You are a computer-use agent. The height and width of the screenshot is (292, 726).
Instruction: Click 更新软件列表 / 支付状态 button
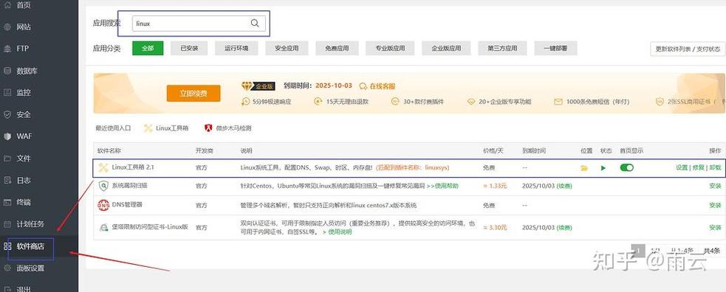[x=688, y=49]
